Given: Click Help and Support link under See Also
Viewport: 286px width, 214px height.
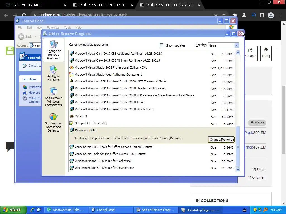Looking at the screenshot, I should pyautogui.click(x=35, y=93).
